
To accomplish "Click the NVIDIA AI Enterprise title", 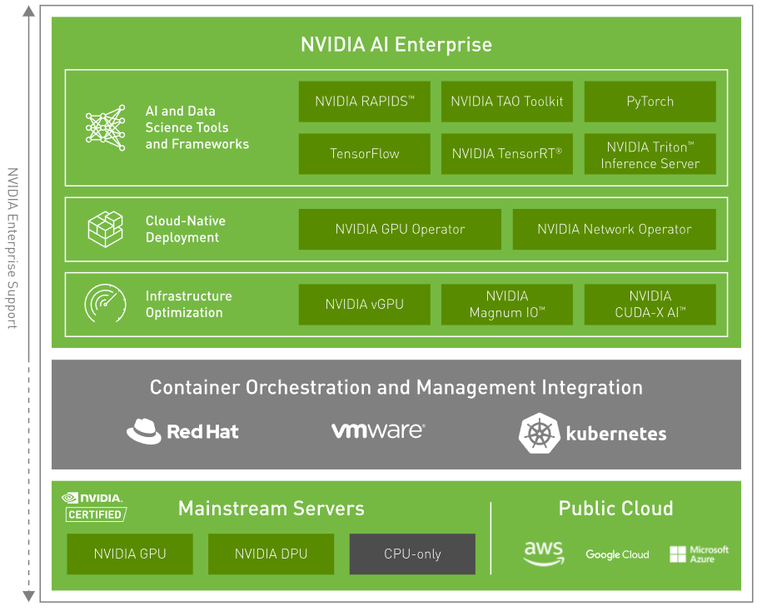I will pos(396,45).
